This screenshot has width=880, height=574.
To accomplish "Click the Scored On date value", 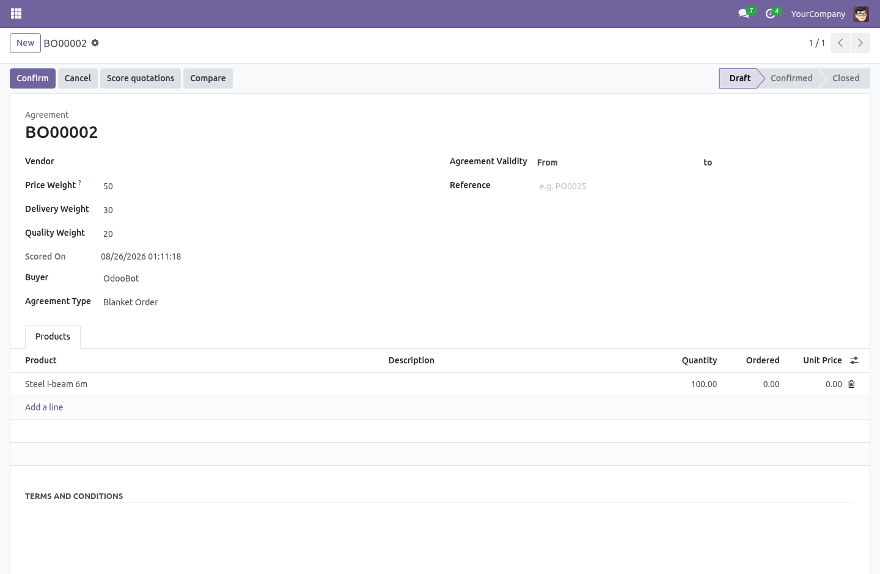I will 141,256.
